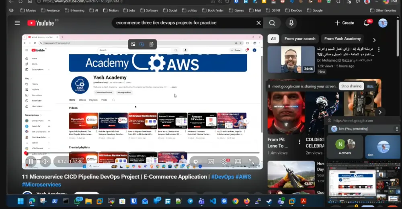
Task: Follow the #Microservices hashtag link
Action: 41,185
